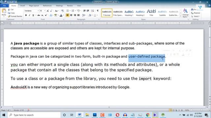Open the File tab
This screenshot has width=211, height=118.
(x=4, y=6)
